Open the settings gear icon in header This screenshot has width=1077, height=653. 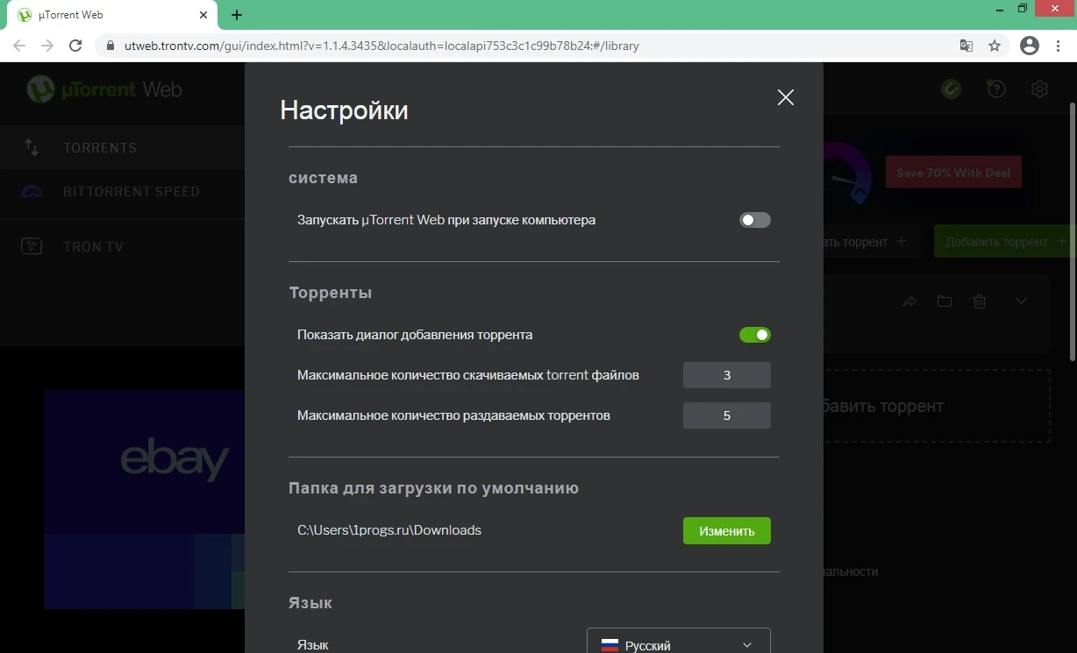pyautogui.click(x=1040, y=89)
